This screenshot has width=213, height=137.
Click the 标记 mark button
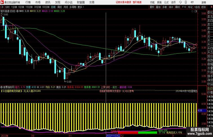click(190, 7)
